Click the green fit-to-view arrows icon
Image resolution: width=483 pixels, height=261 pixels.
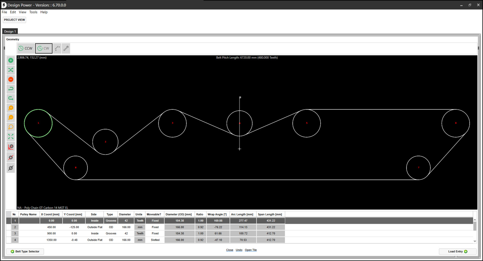pos(11,136)
